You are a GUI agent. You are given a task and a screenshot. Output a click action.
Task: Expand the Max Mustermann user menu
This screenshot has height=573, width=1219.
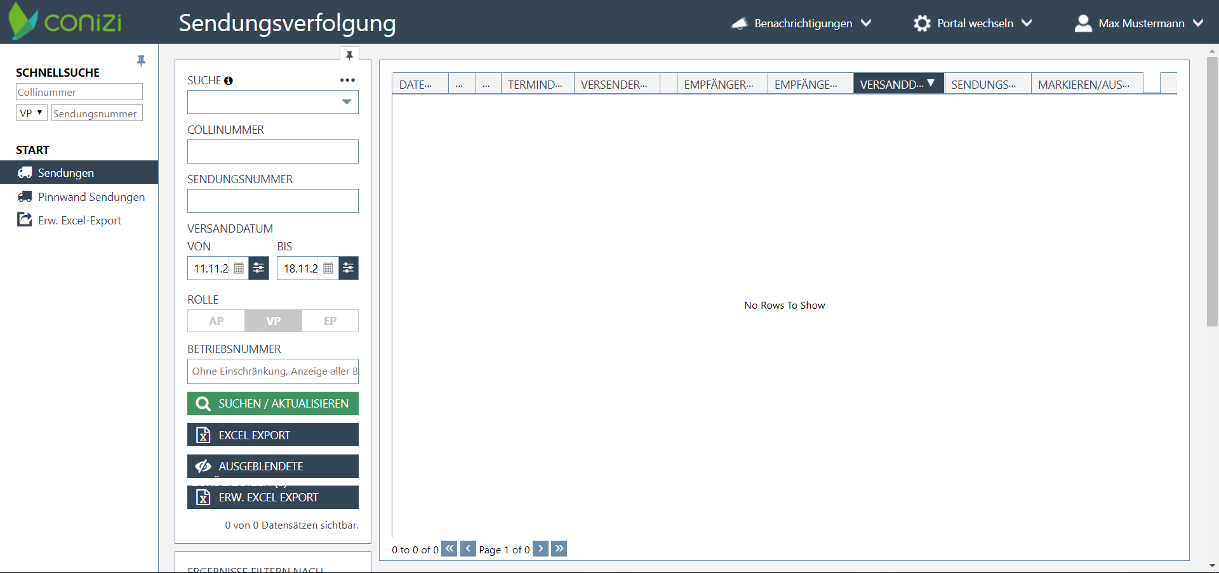tap(1139, 23)
